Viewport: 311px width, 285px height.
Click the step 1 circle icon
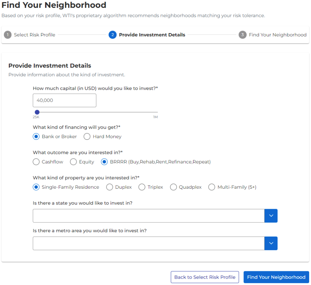[x=8, y=35]
